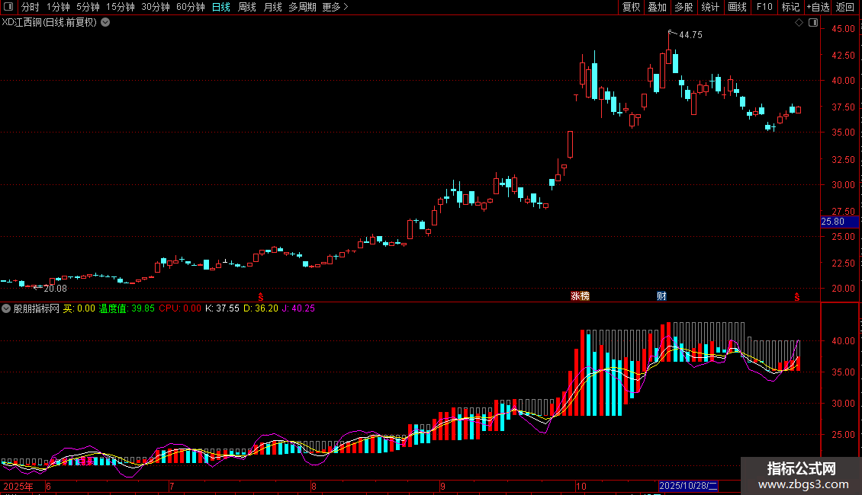Click the 涨榜 marker on chart
The width and height of the screenshot is (862, 495).
(580, 296)
